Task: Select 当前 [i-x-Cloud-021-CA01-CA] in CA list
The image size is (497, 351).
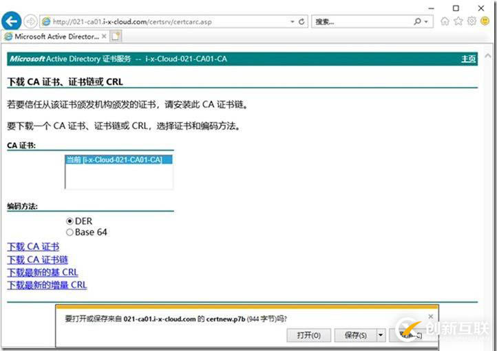Action: (x=118, y=160)
